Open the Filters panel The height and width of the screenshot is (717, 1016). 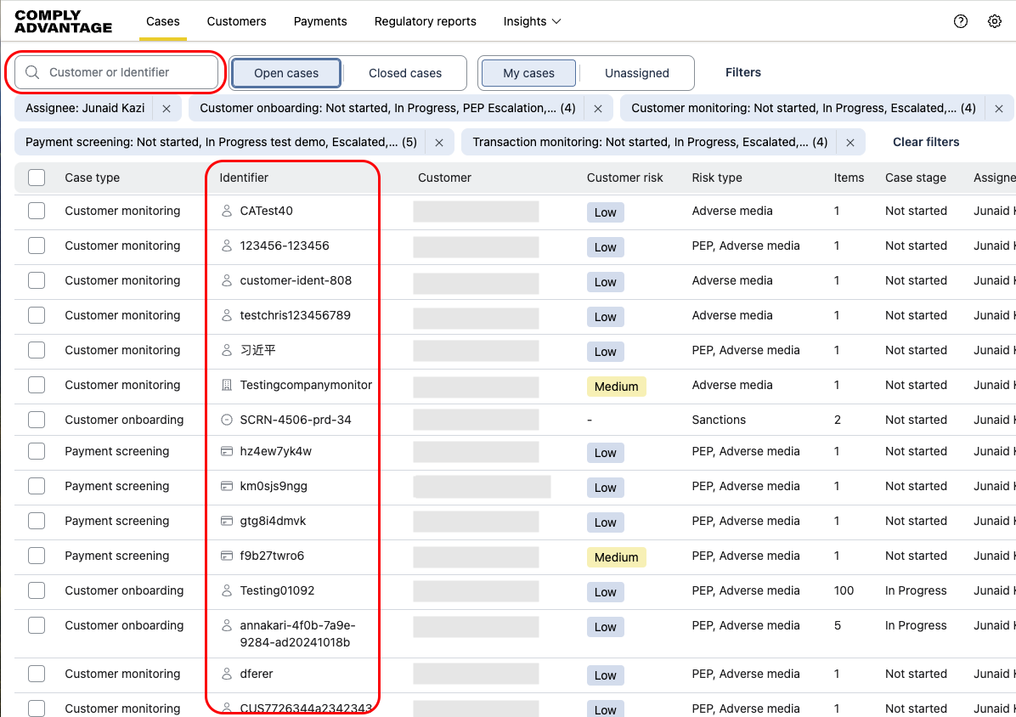[x=742, y=72]
